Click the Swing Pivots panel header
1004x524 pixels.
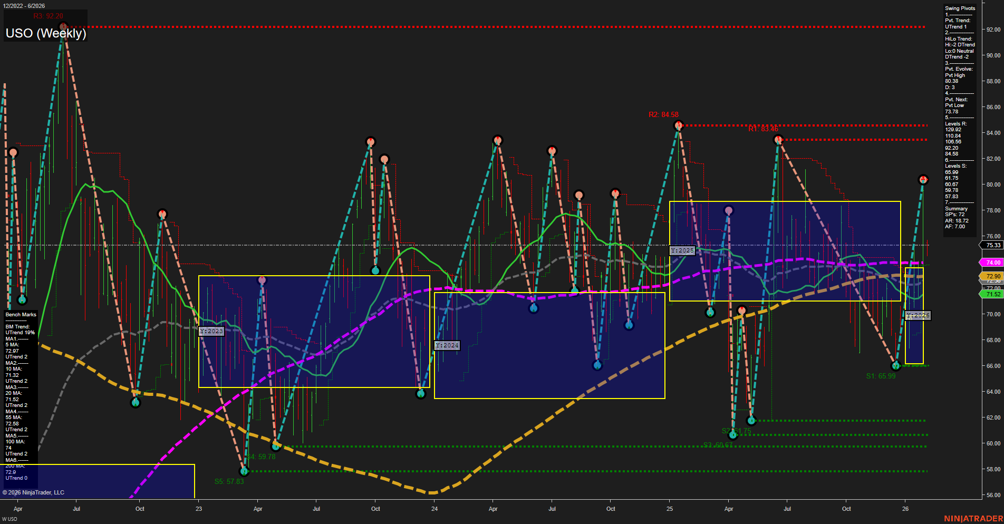[x=960, y=8]
